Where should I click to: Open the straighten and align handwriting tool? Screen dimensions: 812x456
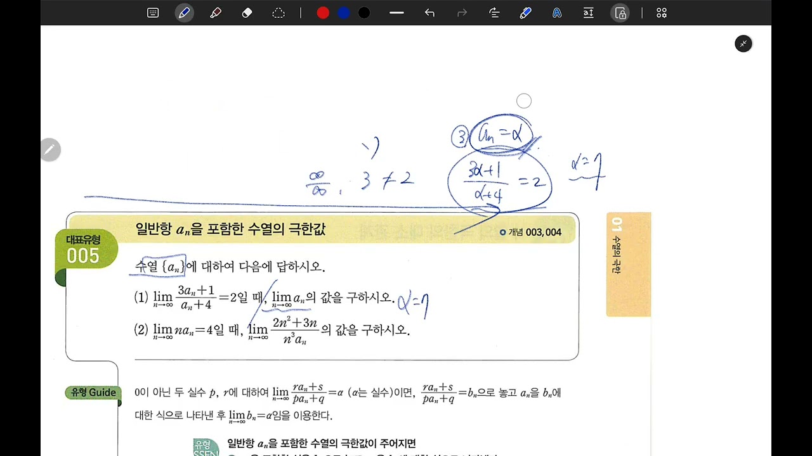(x=494, y=13)
